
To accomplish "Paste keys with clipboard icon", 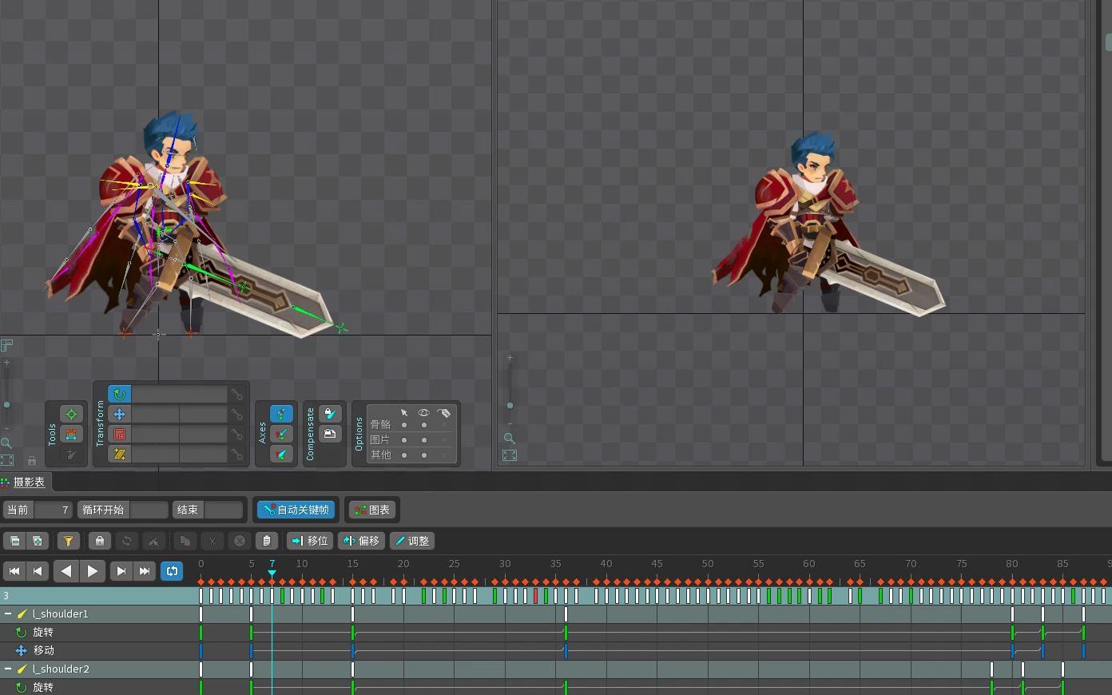I will (x=266, y=541).
